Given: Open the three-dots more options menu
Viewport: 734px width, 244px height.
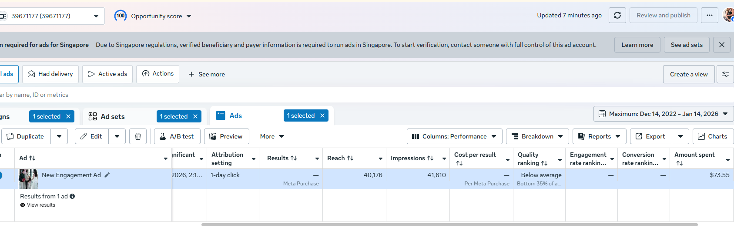Looking at the screenshot, I should point(710,16).
